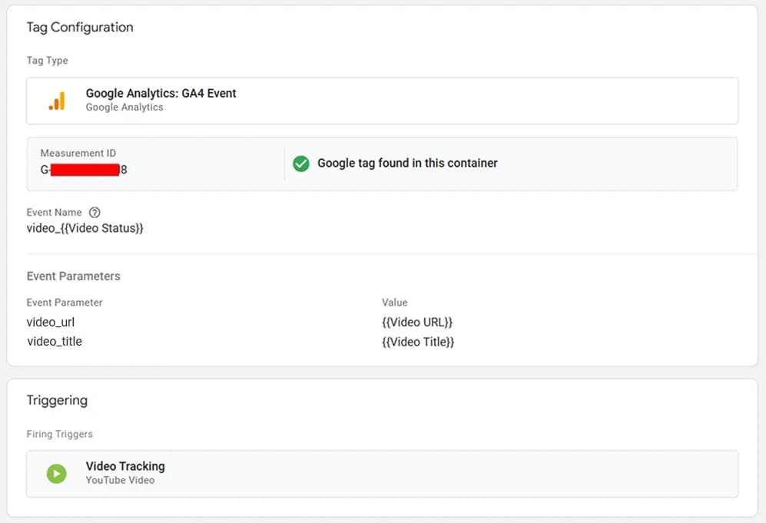Select the Video Tracking firing trigger

[382, 473]
